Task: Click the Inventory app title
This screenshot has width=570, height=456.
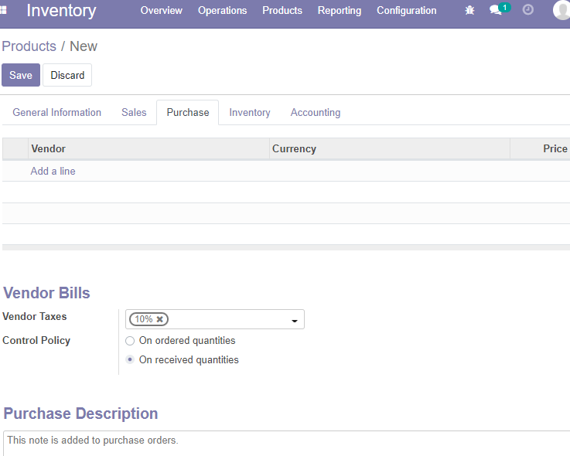Action: 61,10
